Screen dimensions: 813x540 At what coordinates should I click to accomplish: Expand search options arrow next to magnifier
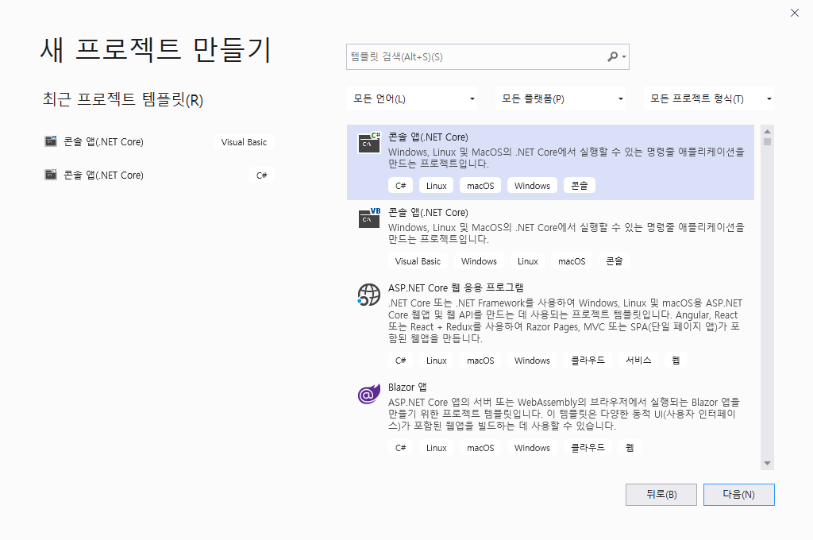pyautogui.click(x=624, y=56)
